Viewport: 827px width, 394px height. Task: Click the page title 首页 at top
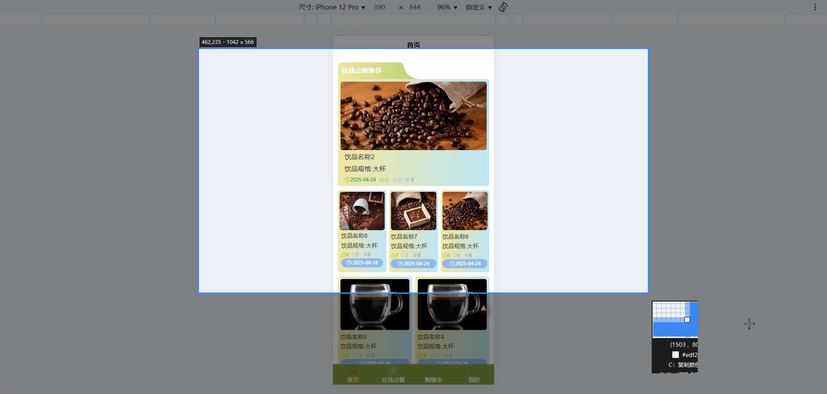click(413, 45)
